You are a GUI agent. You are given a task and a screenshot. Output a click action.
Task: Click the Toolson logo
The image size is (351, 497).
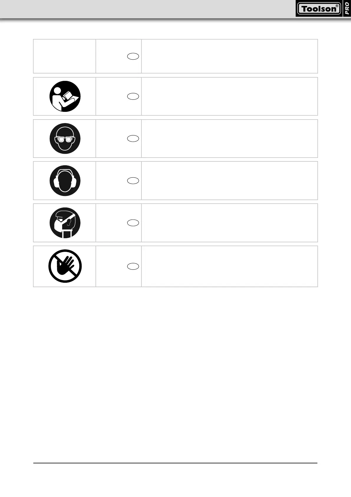click(319, 9)
